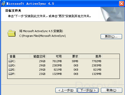Cancel setup with 取消(C) button
The height and width of the screenshot is (95, 125).
112,90
